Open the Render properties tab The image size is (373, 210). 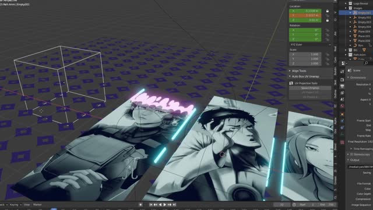tap(342, 79)
